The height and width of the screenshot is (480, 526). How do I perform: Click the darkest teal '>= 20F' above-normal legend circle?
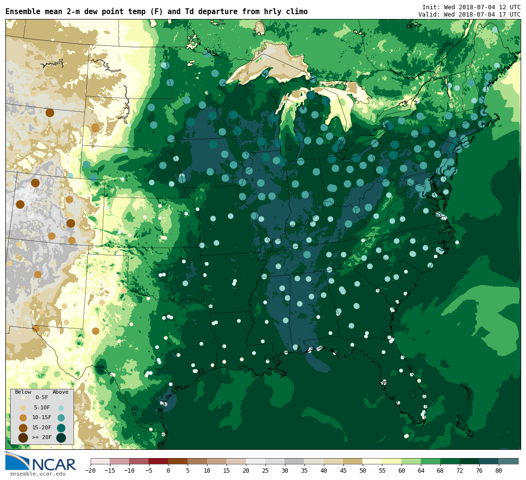61,438
